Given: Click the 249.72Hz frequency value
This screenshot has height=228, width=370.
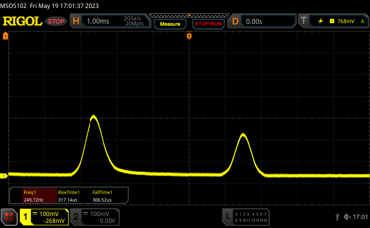Looking at the screenshot, I should (34, 200).
